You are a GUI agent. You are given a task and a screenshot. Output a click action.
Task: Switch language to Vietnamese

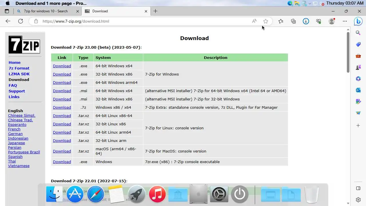19,166
